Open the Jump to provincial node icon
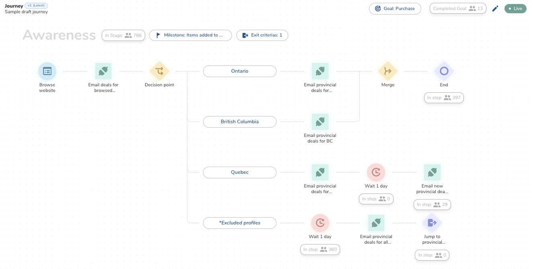The width and height of the screenshot is (533, 269). pos(432,223)
